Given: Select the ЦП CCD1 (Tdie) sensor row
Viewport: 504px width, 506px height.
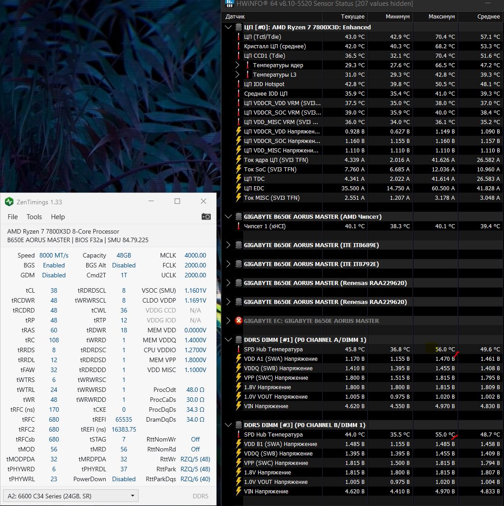Looking at the screenshot, I should point(363,56).
